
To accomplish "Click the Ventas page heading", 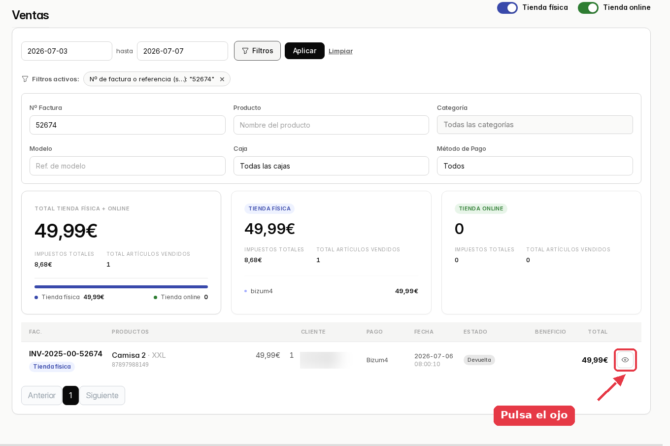I will pyautogui.click(x=31, y=15).
